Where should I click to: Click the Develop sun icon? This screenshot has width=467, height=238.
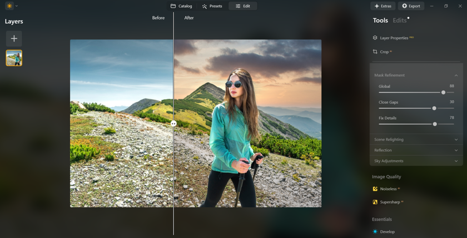click(x=375, y=231)
